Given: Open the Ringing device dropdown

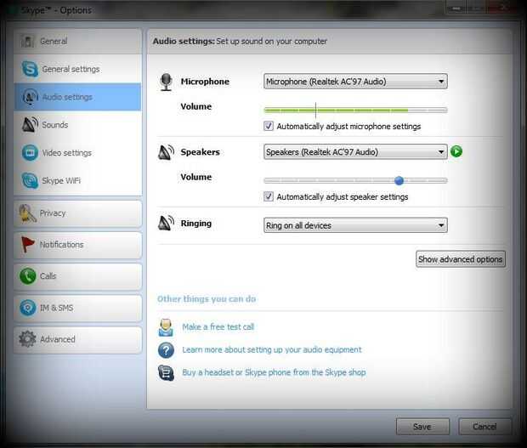Looking at the screenshot, I should pyautogui.click(x=355, y=225).
